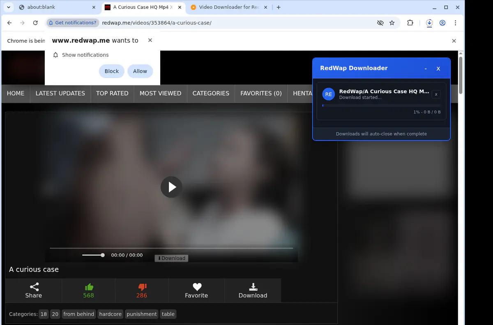493x325 pixels.
Task: Switch to the Video Downloader tab
Action: click(228, 7)
